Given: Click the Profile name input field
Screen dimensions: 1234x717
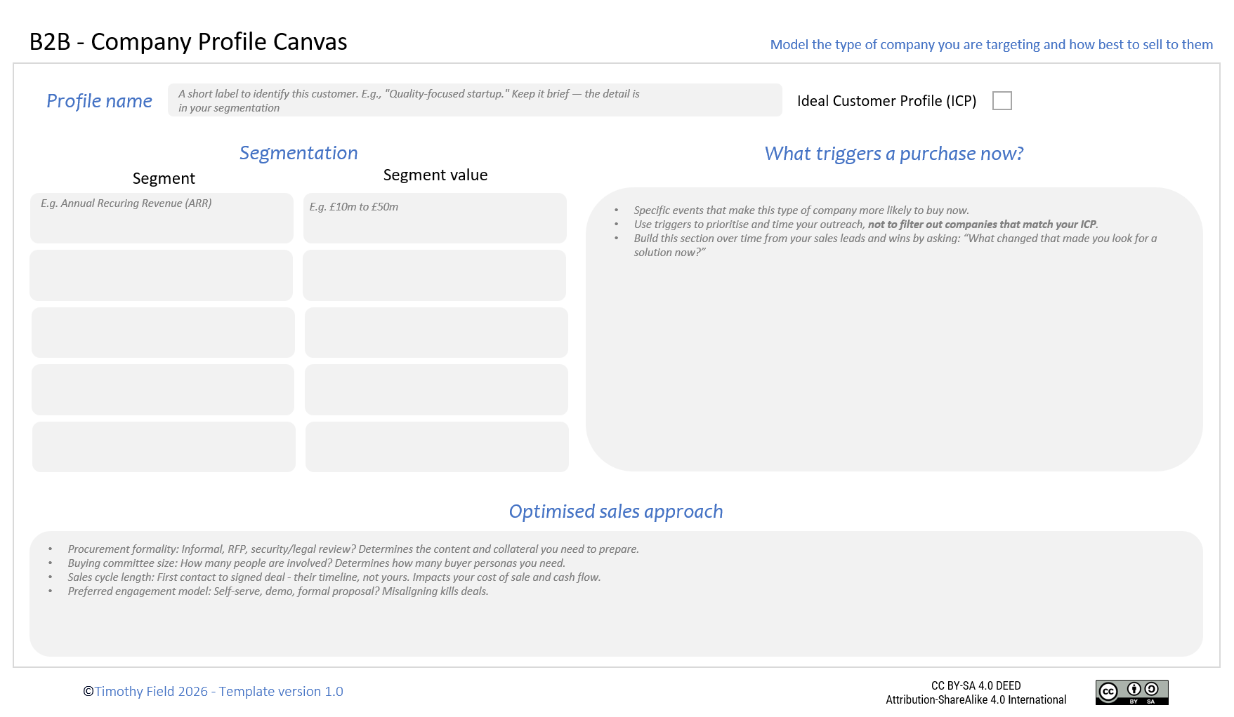Looking at the screenshot, I should pos(475,100).
